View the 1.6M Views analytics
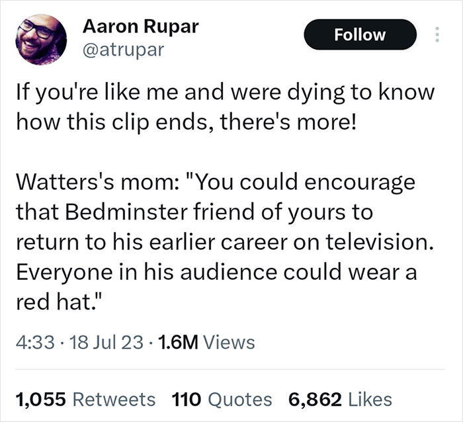This screenshot has width=463, height=422. (x=208, y=342)
